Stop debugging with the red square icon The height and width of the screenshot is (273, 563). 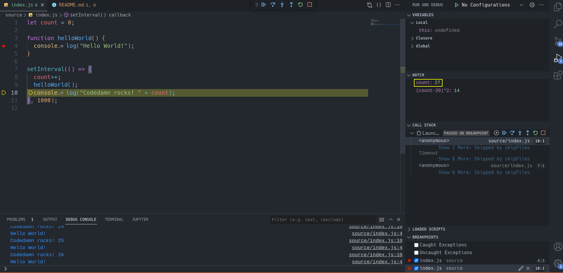click(309, 5)
